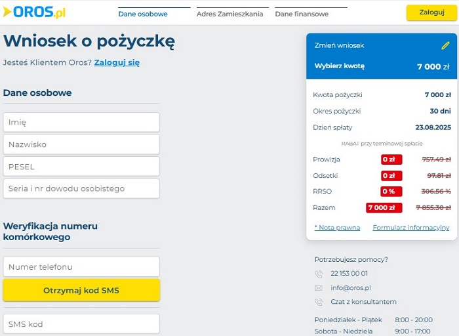The width and height of the screenshot is (459, 336).
Task: Open the Formularz informacyjny link
Action: tap(410, 228)
